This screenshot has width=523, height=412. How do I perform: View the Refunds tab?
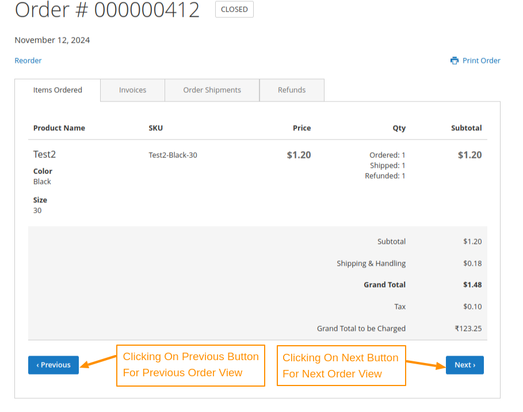point(292,90)
